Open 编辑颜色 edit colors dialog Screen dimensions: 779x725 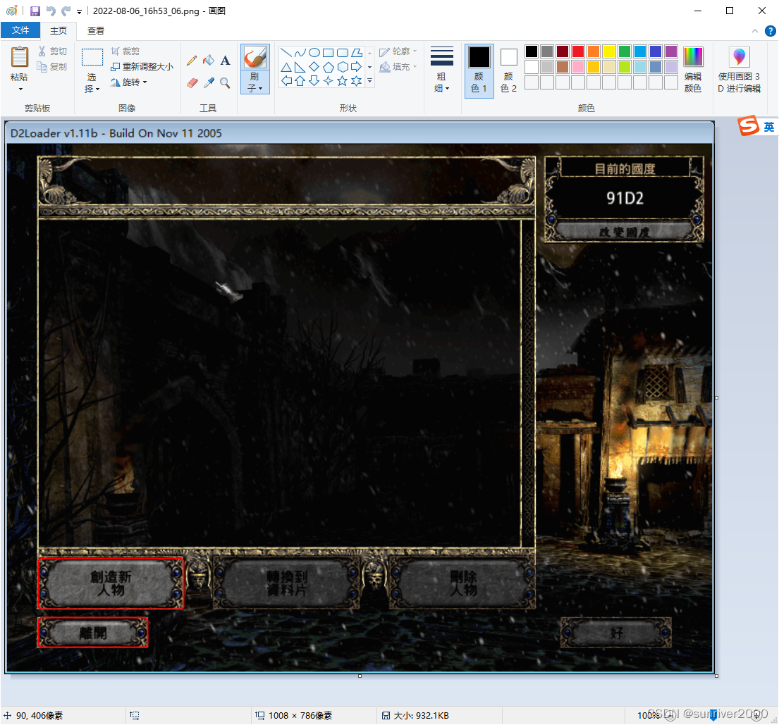tap(693, 70)
